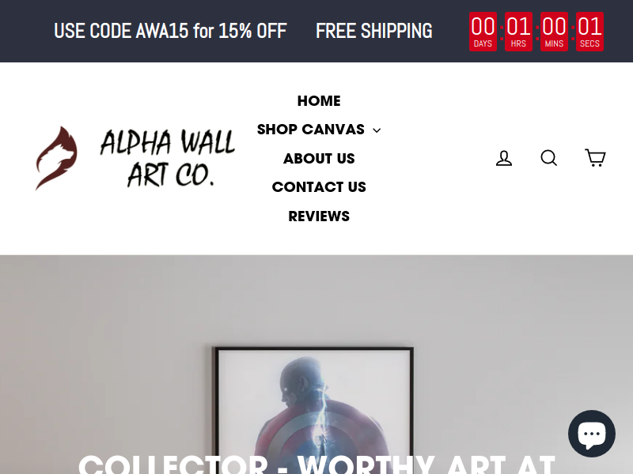Click the countdown Secs box

pos(589,32)
